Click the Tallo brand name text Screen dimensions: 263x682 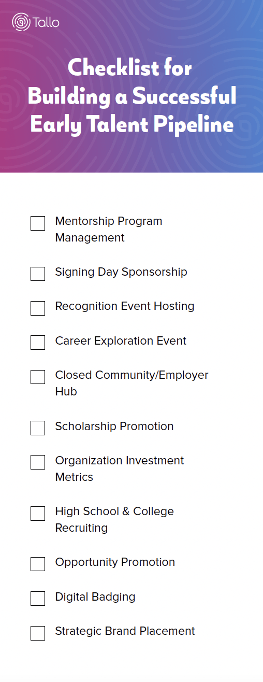coord(46,23)
